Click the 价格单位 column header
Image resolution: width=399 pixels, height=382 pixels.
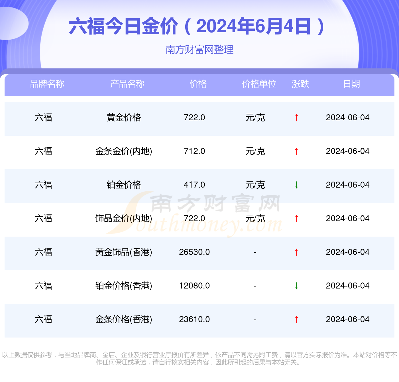pos(259,84)
